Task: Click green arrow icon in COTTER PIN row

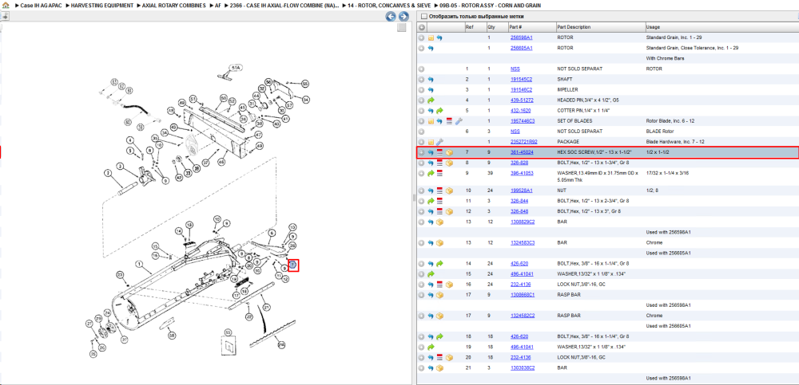Action: pos(439,110)
